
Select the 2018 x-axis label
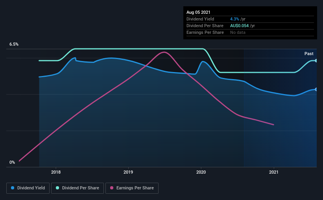point(56,172)
